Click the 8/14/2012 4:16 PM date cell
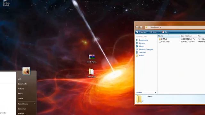 click(x=187, y=42)
